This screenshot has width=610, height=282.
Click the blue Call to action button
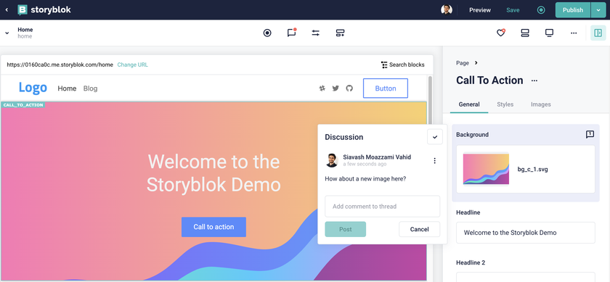point(213,227)
